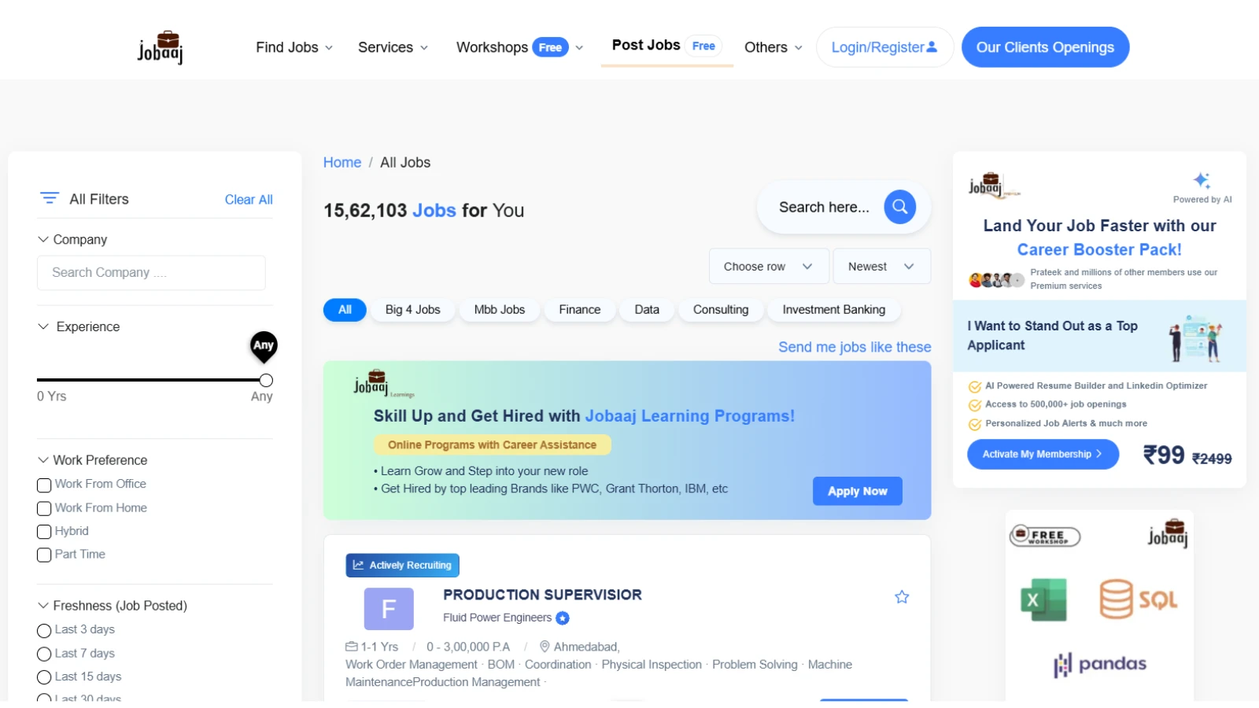Click verified badge next to Fluid Power Engineers
1259x708 pixels.
tap(563, 618)
